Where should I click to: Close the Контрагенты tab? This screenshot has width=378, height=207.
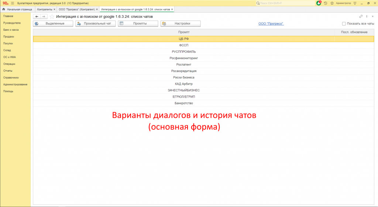tap(55, 9)
